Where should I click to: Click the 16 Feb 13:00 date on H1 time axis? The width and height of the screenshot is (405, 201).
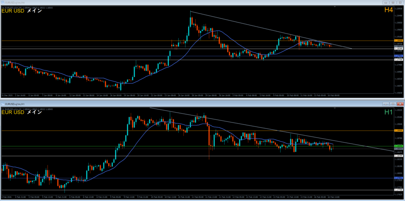click(x=333, y=197)
